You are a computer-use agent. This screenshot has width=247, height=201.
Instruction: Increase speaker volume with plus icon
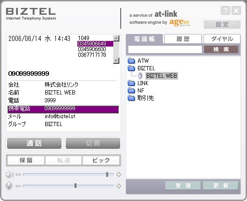pyautogui.click(x=119, y=174)
